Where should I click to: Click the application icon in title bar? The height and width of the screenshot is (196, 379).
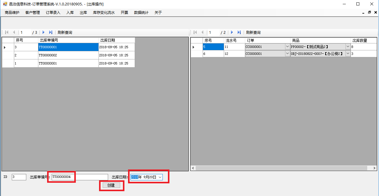[5, 4]
